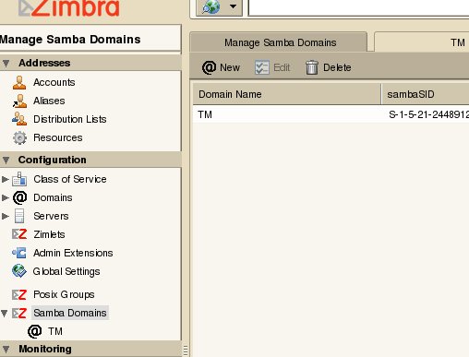Open Posix Groups
This screenshot has height=357, width=469.
[64, 294]
